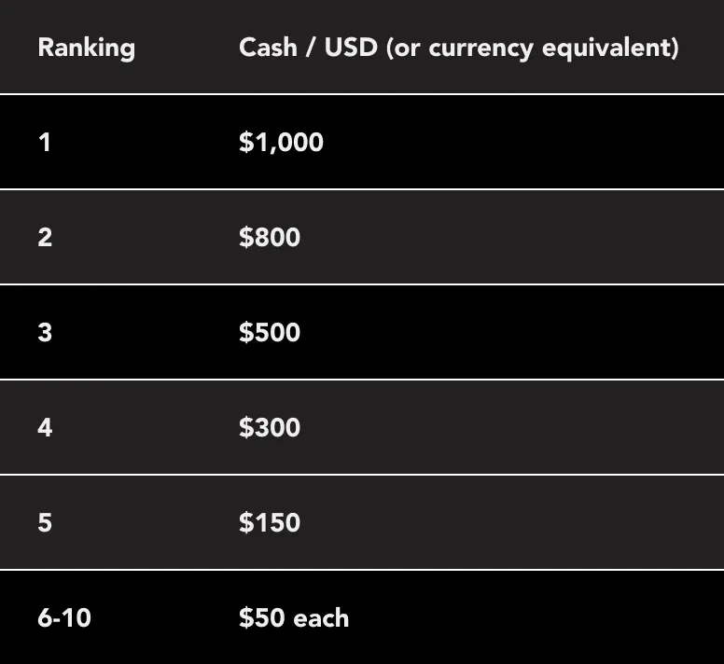
Task: Click the $500 prize amount
Action: [x=270, y=333]
